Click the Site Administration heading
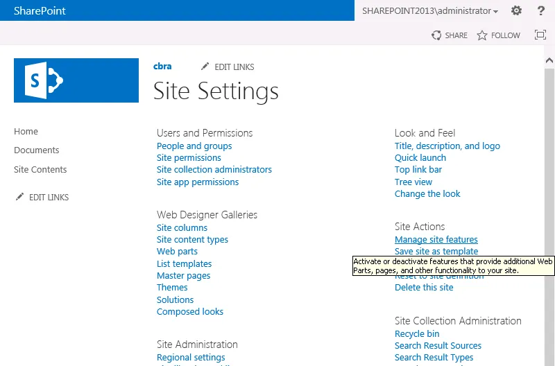 coord(197,345)
